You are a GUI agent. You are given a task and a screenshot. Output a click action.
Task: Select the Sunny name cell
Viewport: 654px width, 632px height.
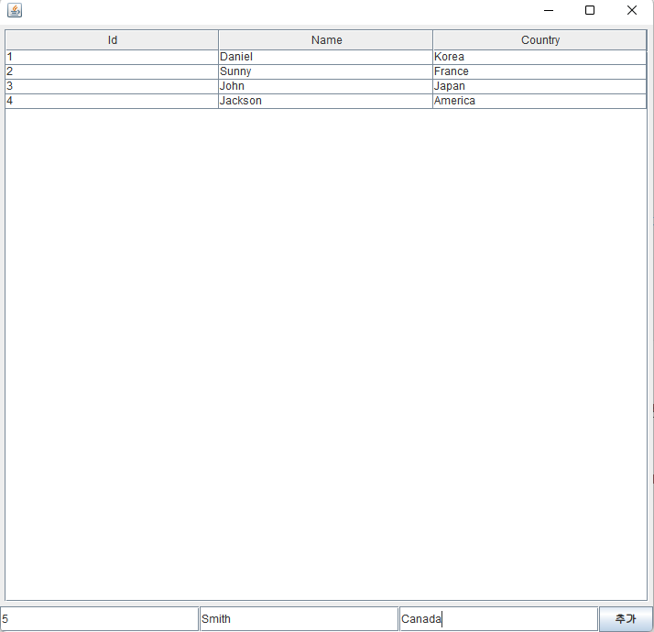pos(326,71)
